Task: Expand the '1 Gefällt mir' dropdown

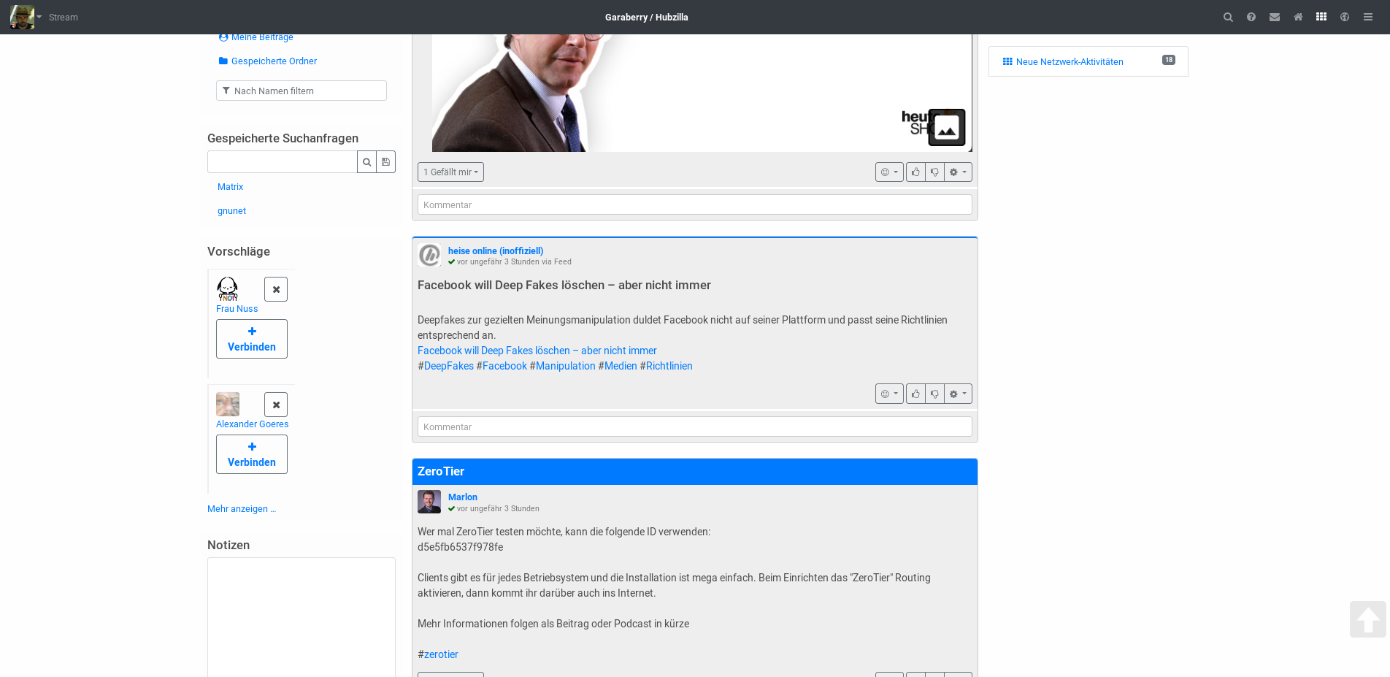Action: pos(450,172)
